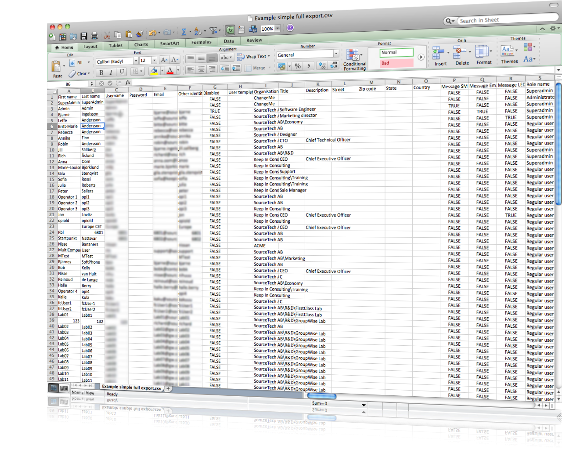The height and width of the screenshot is (449, 562).
Task: Toggle Wrap Text
Action: [254, 57]
